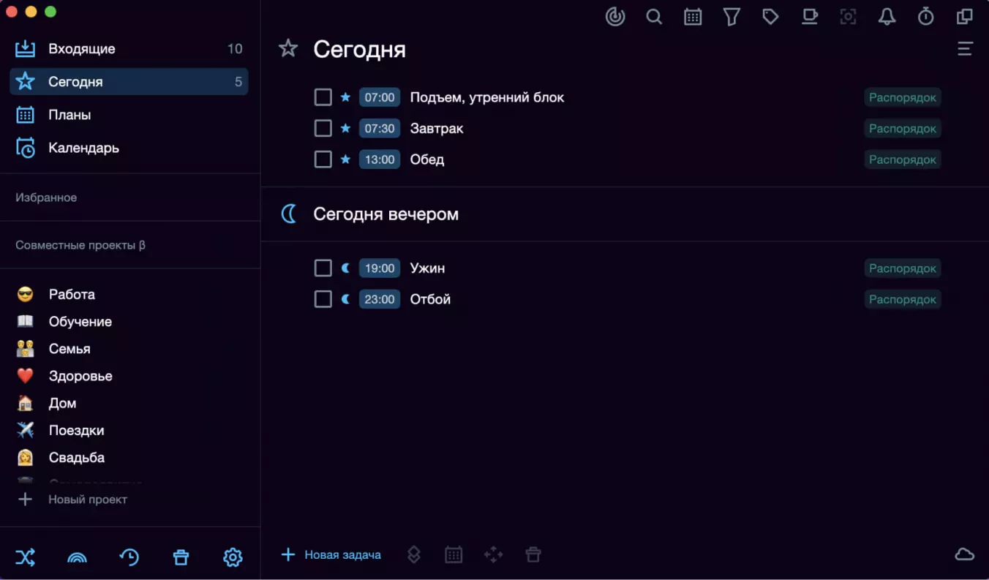This screenshot has height=580, width=989.
Task: Open the calendar icon in top toolbar
Action: 693,17
